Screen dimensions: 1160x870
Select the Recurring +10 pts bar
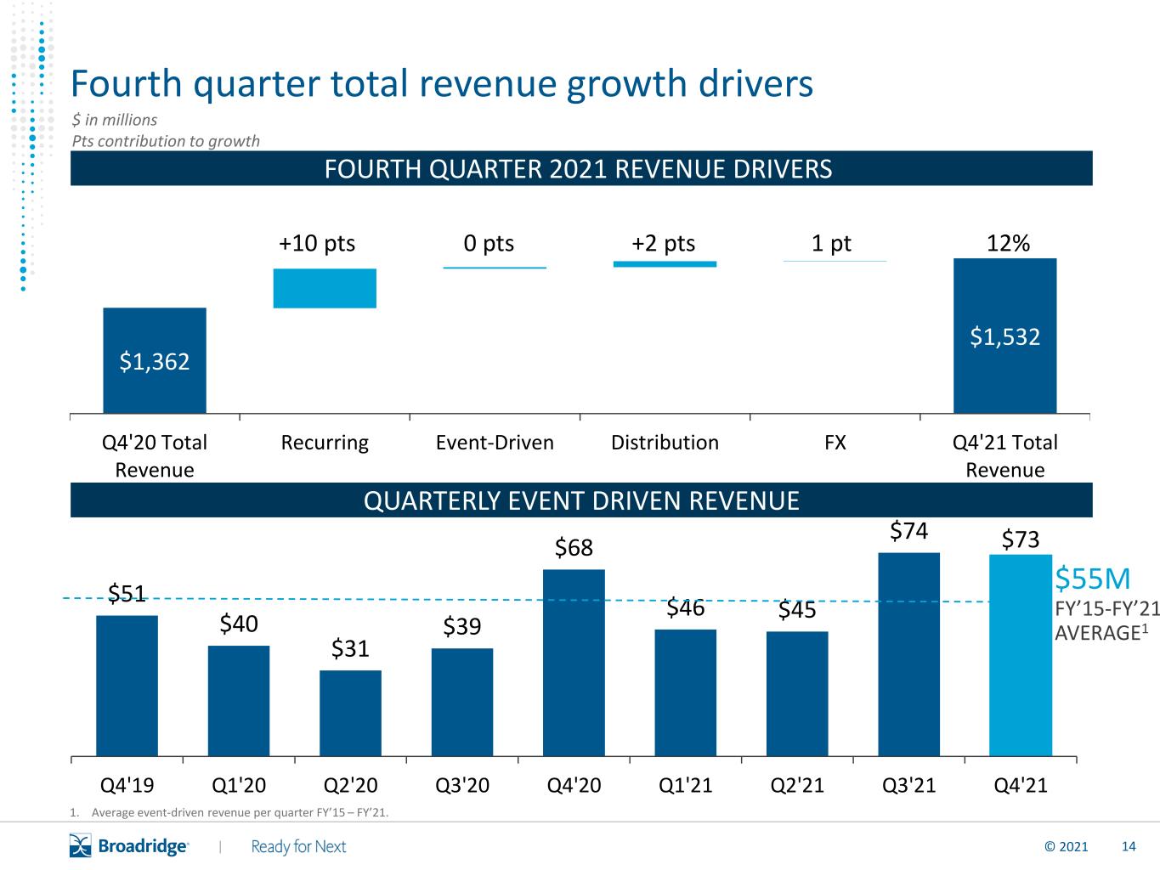coord(325,288)
